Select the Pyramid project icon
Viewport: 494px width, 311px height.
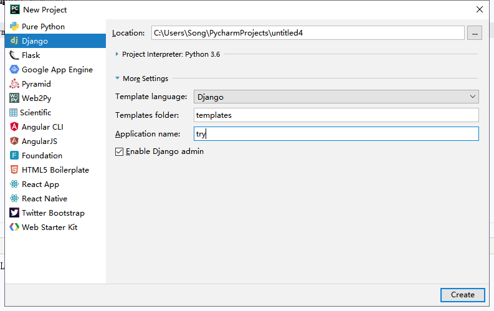coord(14,84)
